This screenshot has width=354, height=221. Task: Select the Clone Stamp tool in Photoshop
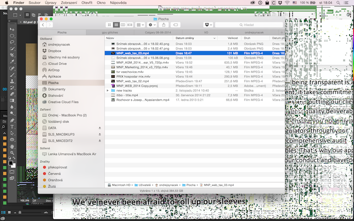click(x=12, y=81)
